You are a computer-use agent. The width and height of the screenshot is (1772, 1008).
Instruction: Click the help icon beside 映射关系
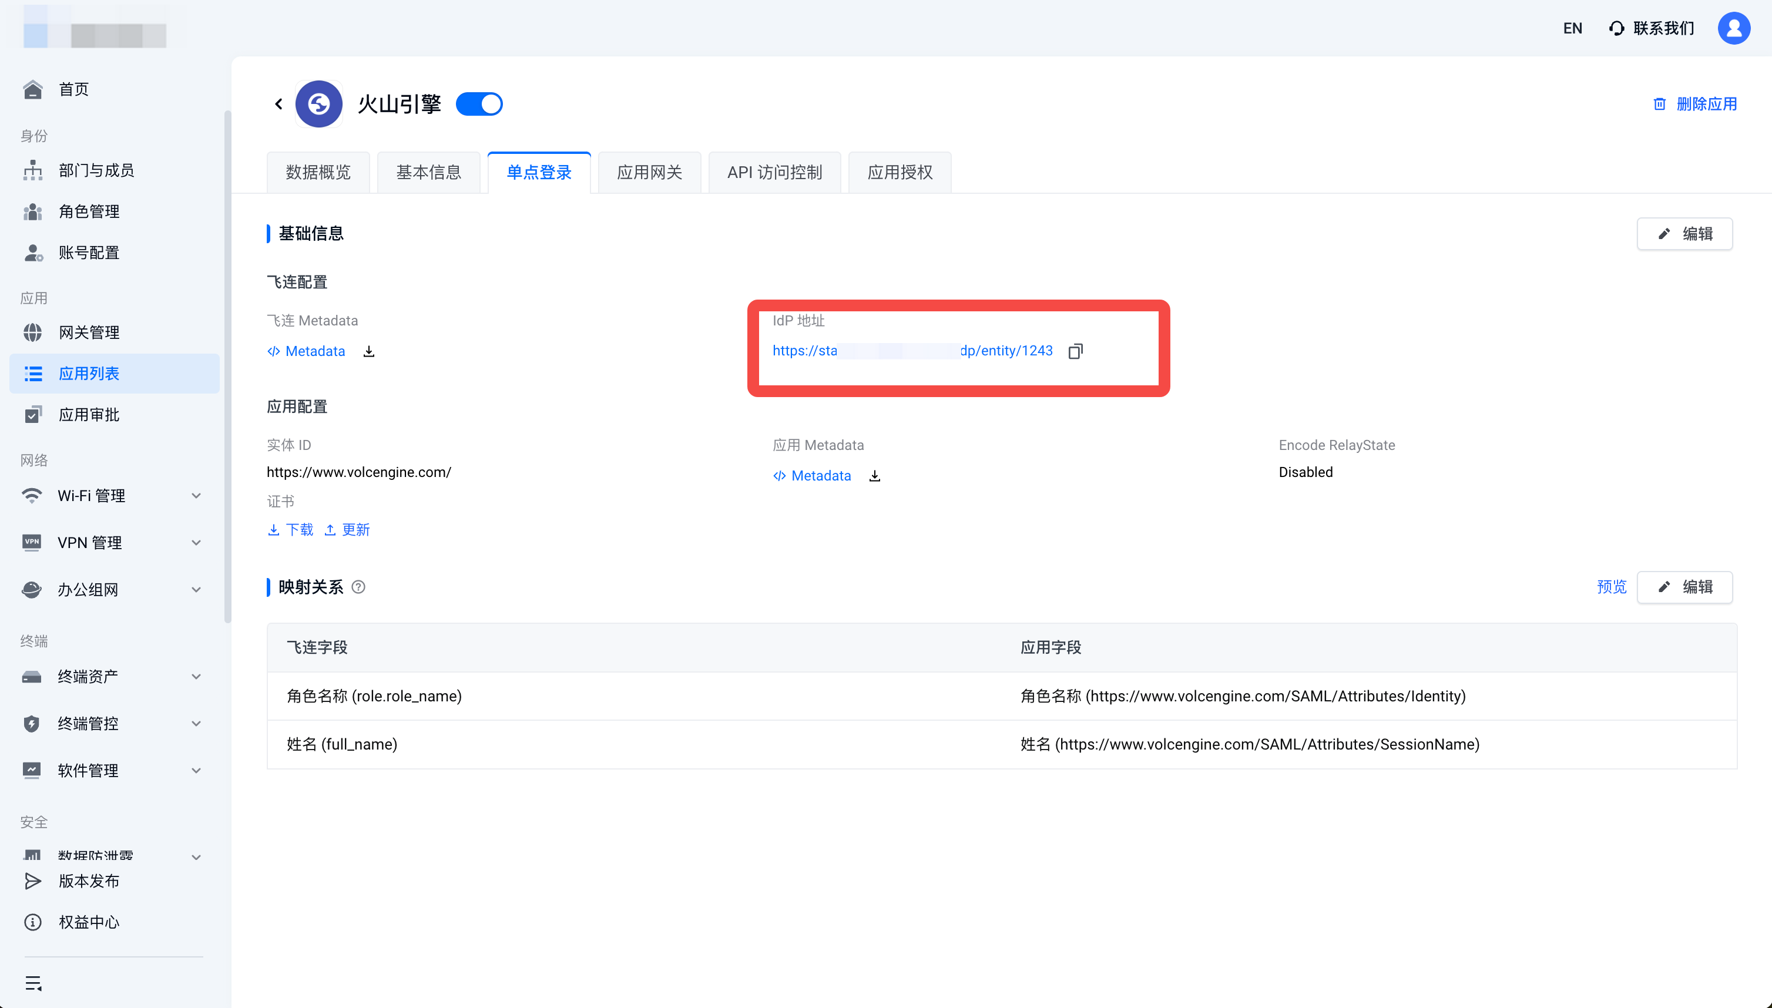pos(359,587)
